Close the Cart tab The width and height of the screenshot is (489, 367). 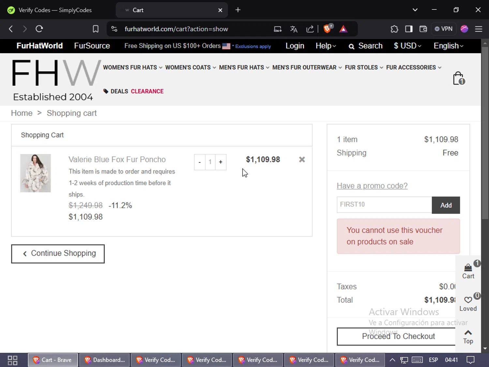(x=220, y=10)
